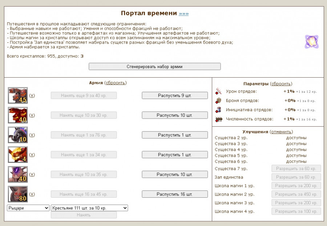
Task: Click (x) beside Нанять еще 10 за 30 кр.
Action: pyautogui.click(x=32, y=115)
